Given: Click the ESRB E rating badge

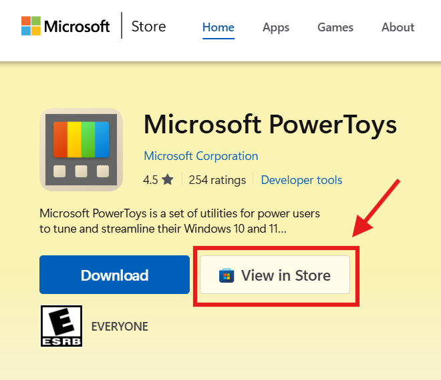Looking at the screenshot, I should click(x=61, y=327).
